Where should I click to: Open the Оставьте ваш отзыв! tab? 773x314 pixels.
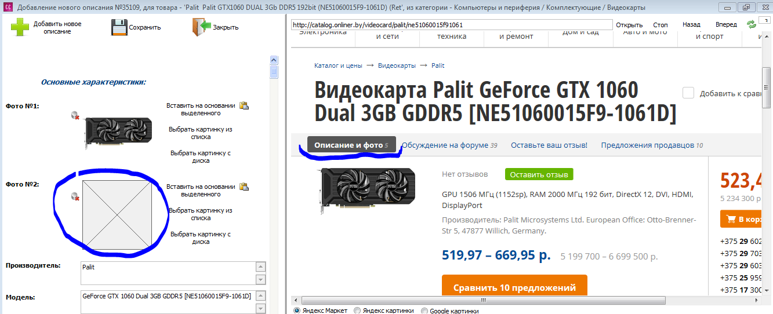tap(549, 145)
